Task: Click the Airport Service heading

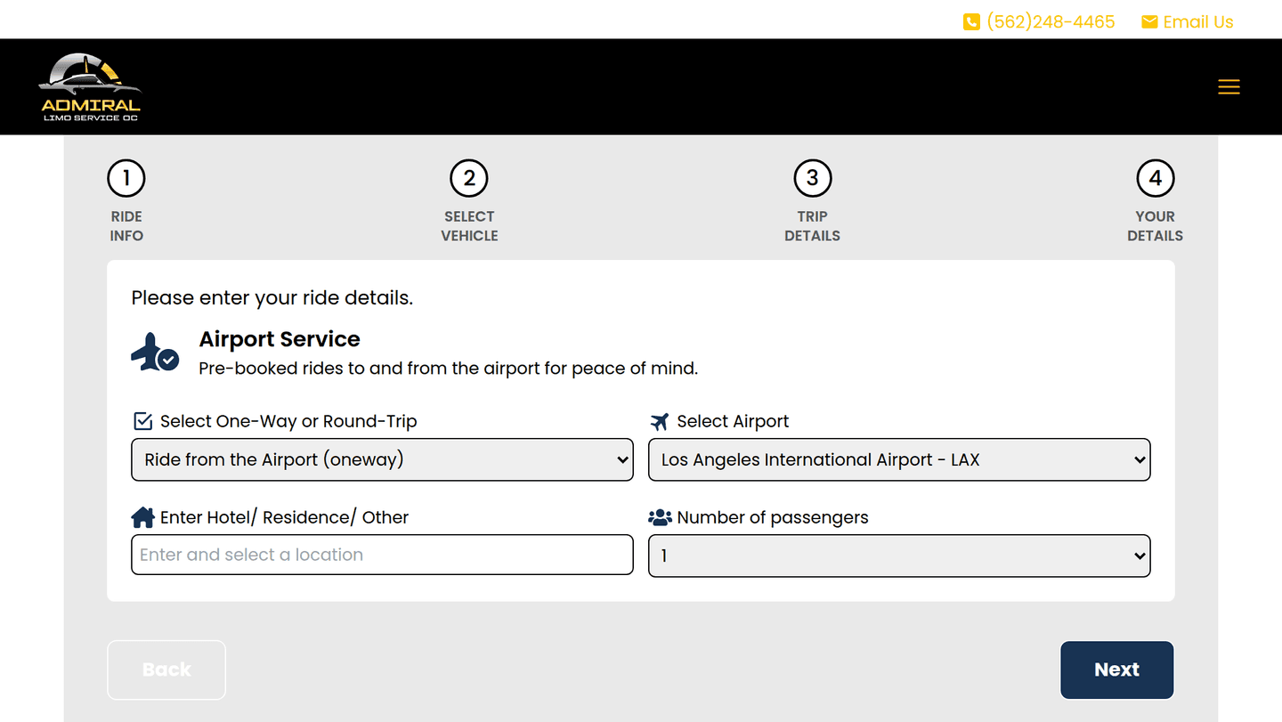Action: [280, 339]
